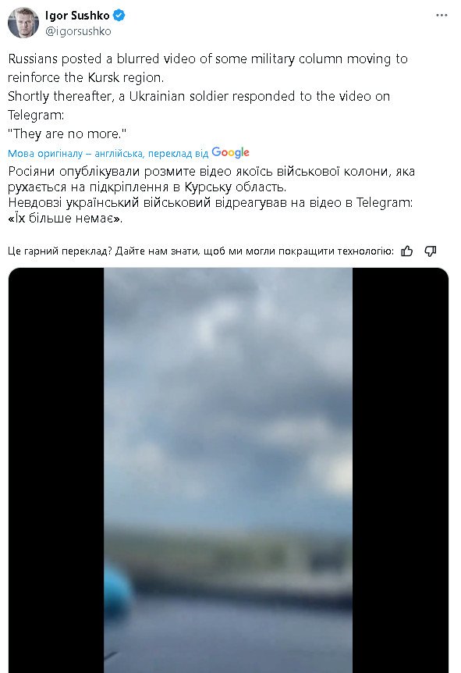Viewport: 461px width, 673px height.
Task: Play the blurred military column video
Action: tap(228, 470)
